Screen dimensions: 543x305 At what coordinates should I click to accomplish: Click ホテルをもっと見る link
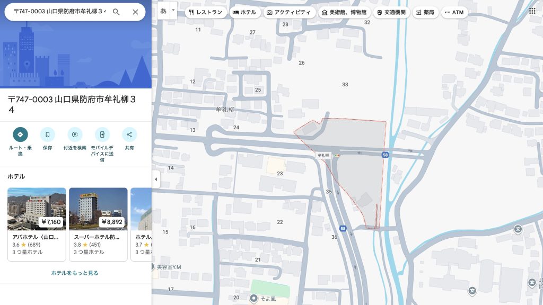(75, 273)
